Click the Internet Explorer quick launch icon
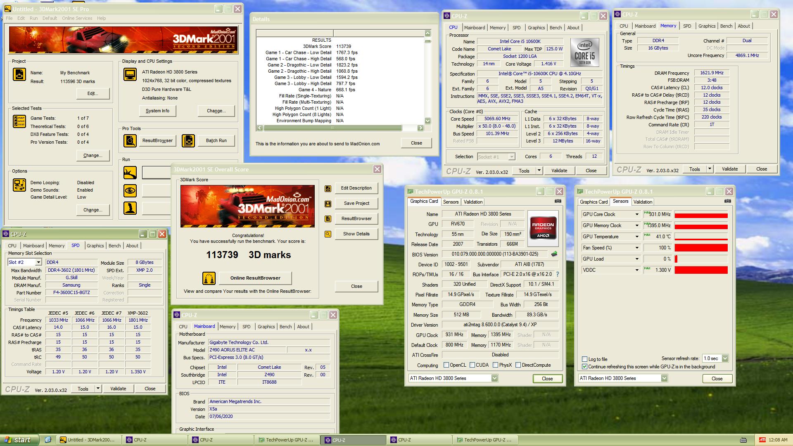 (x=48, y=440)
